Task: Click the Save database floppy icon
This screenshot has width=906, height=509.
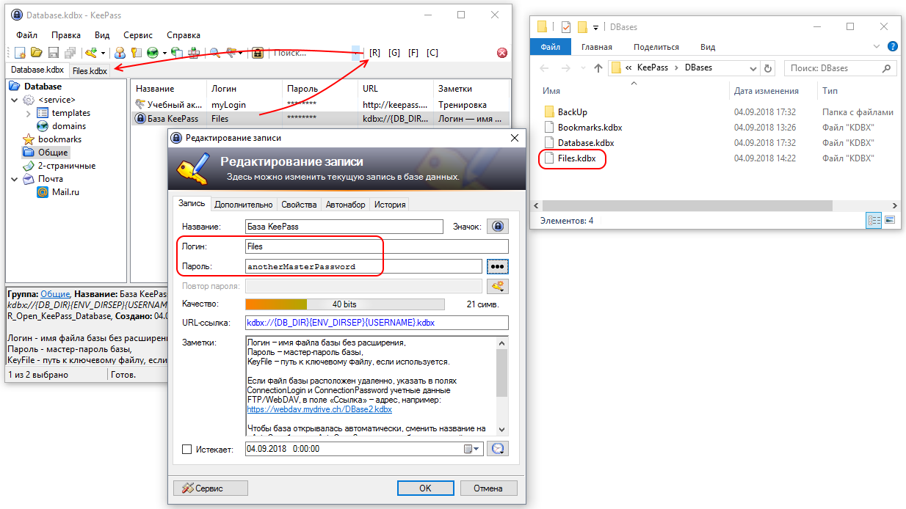Action: (x=53, y=53)
